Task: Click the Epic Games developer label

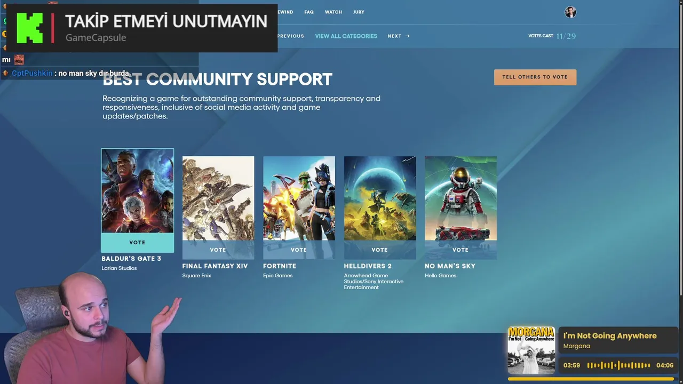Action: [278, 276]
